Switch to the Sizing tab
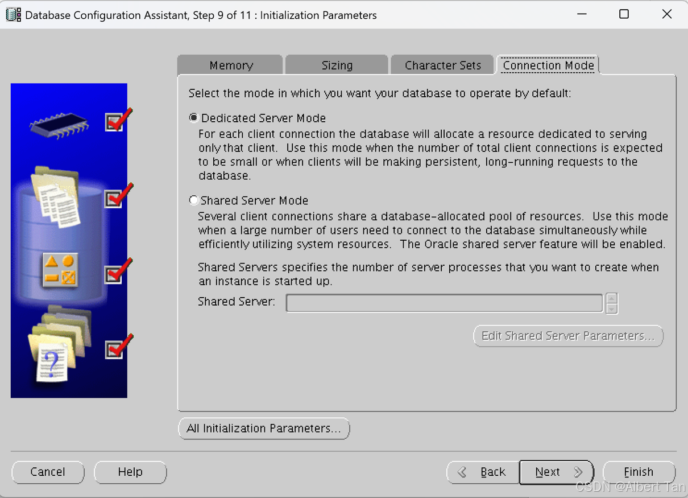Image resolution: width=688 pixels, height=498 pixels. (x=337, y=65)
